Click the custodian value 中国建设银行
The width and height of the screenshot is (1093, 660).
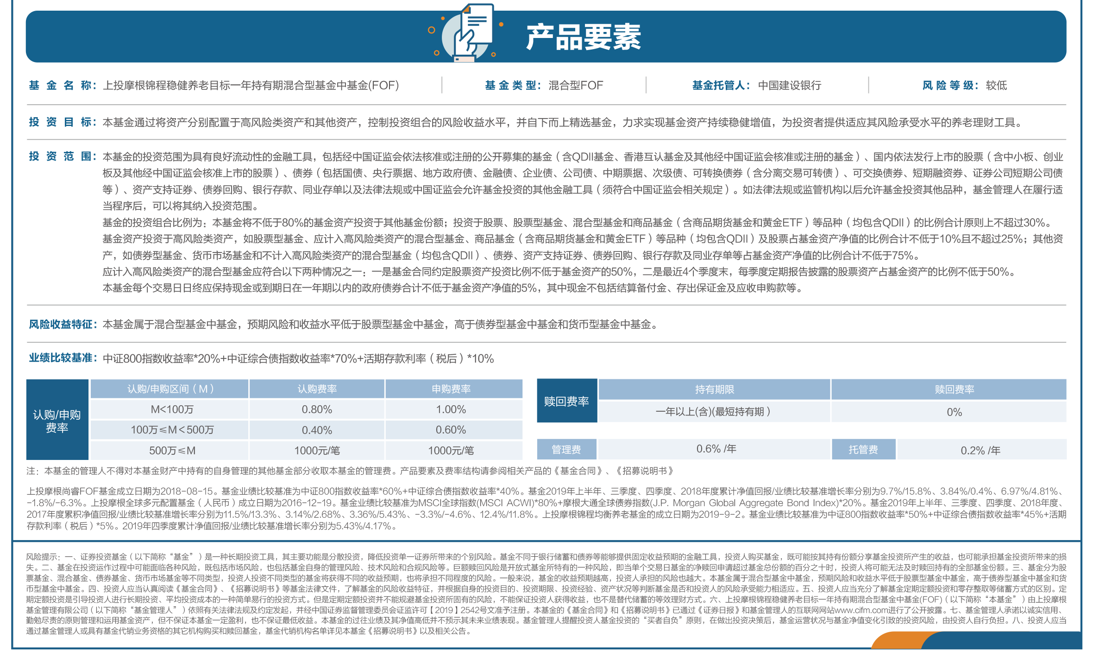(x=790, y=85)
